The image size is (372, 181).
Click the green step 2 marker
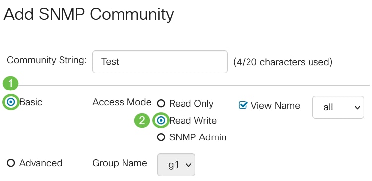coord(142,121)
